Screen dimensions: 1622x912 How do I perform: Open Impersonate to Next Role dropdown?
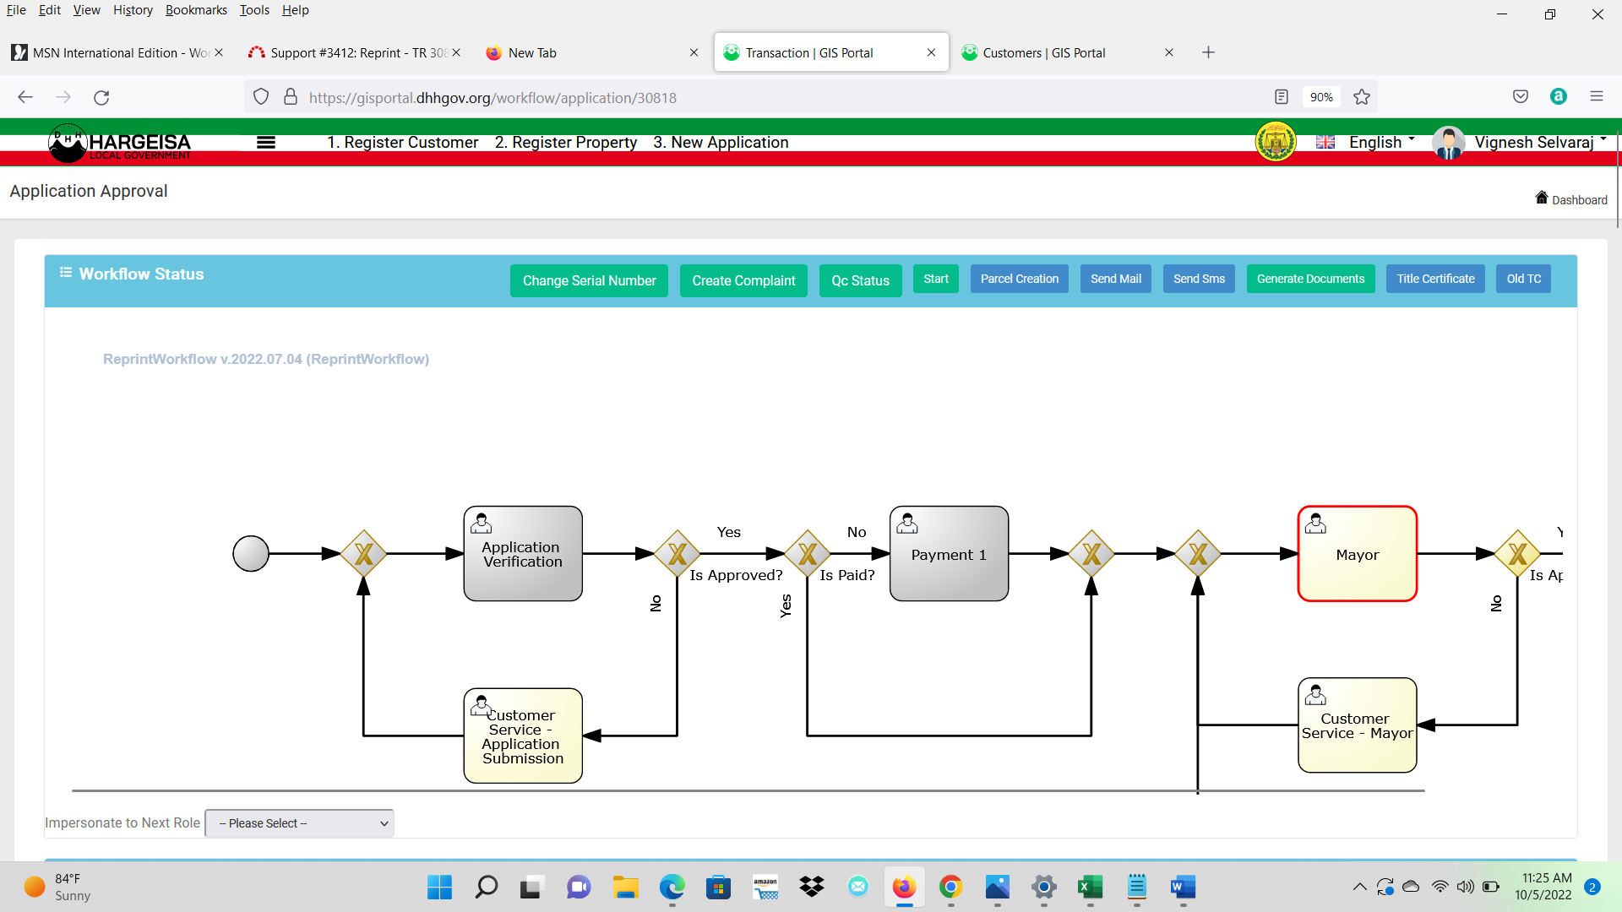click(x=300, y=823)
